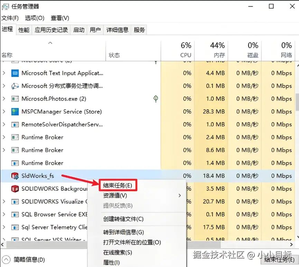Sort by the 网络 column header
299x267 pixels.
point(278,51)
